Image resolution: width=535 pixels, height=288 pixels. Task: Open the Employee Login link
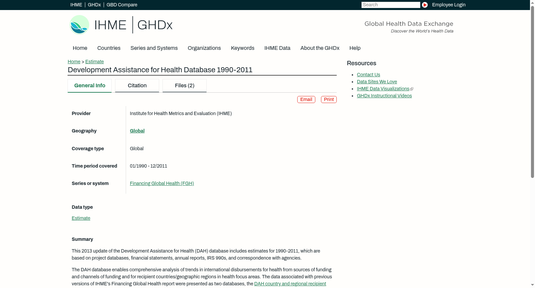pyautogui.click(x=449, y=5)
